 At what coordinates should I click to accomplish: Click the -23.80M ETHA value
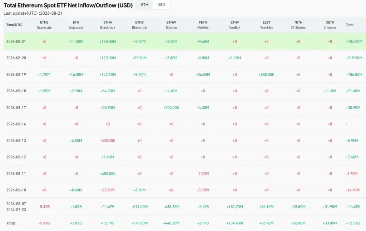108,190
